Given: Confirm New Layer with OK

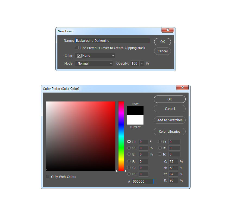Looking at the screenshot, I should [x=163, y=42].
